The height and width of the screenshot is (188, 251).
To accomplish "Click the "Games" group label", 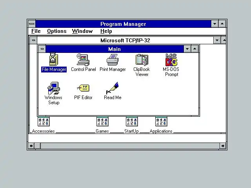I will tap(102, 131).
